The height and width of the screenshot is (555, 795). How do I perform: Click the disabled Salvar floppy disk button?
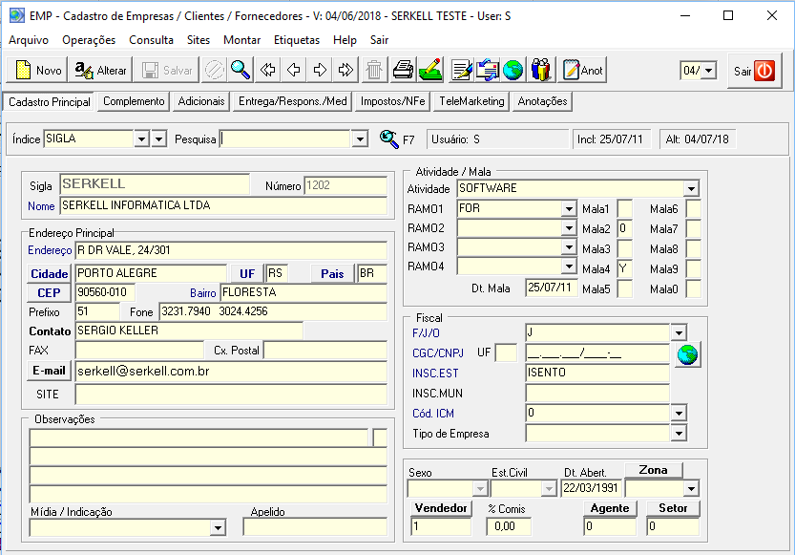(167, 70)
